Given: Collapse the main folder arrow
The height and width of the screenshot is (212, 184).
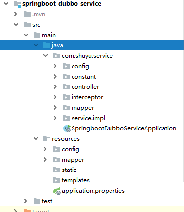Looking at the screenshot, I should click(26, 35).
